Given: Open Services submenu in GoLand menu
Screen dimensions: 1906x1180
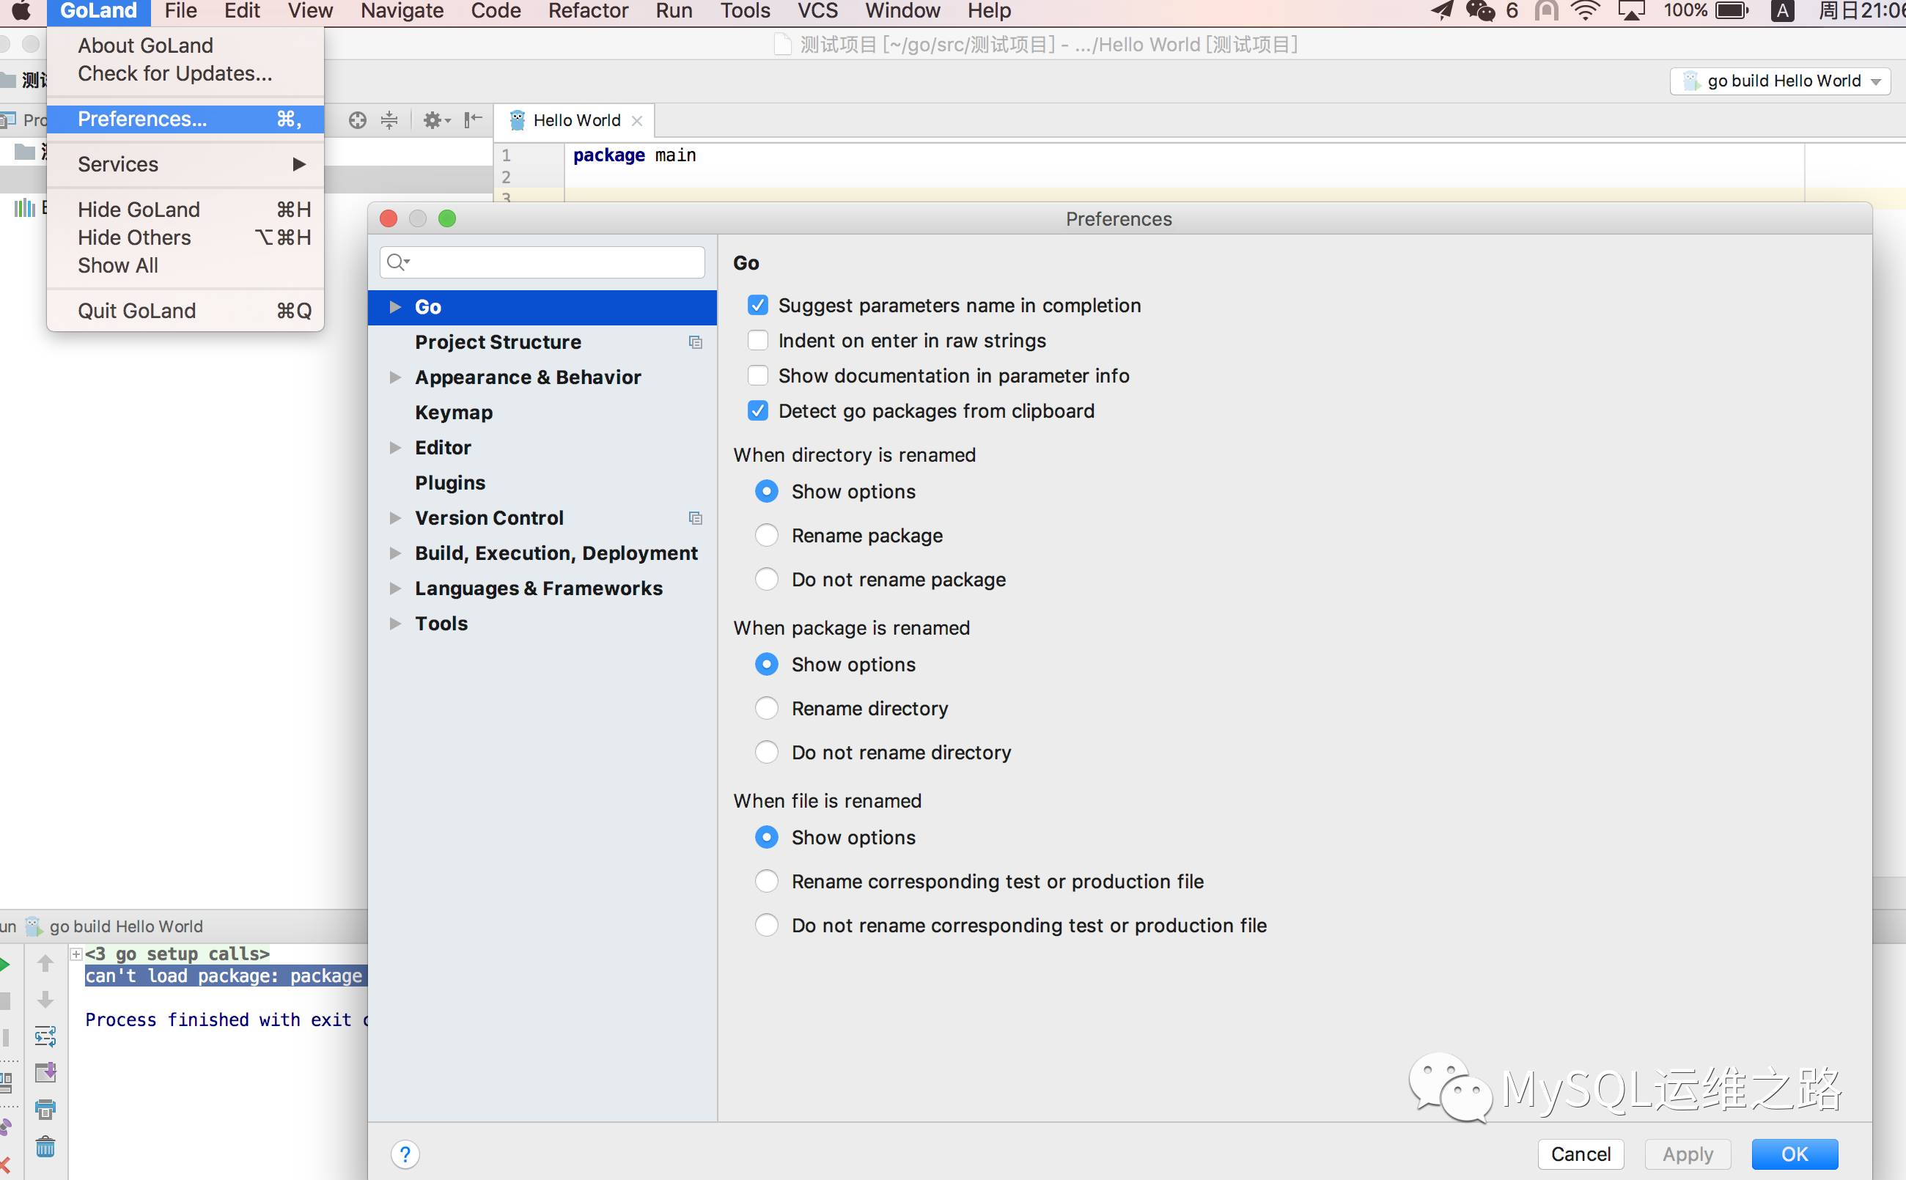Looking at the screenshot, I should click(x=185, y=165).
